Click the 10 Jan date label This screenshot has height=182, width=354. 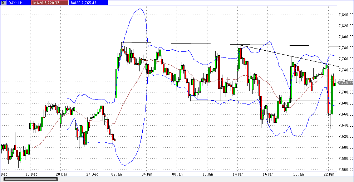208,174
